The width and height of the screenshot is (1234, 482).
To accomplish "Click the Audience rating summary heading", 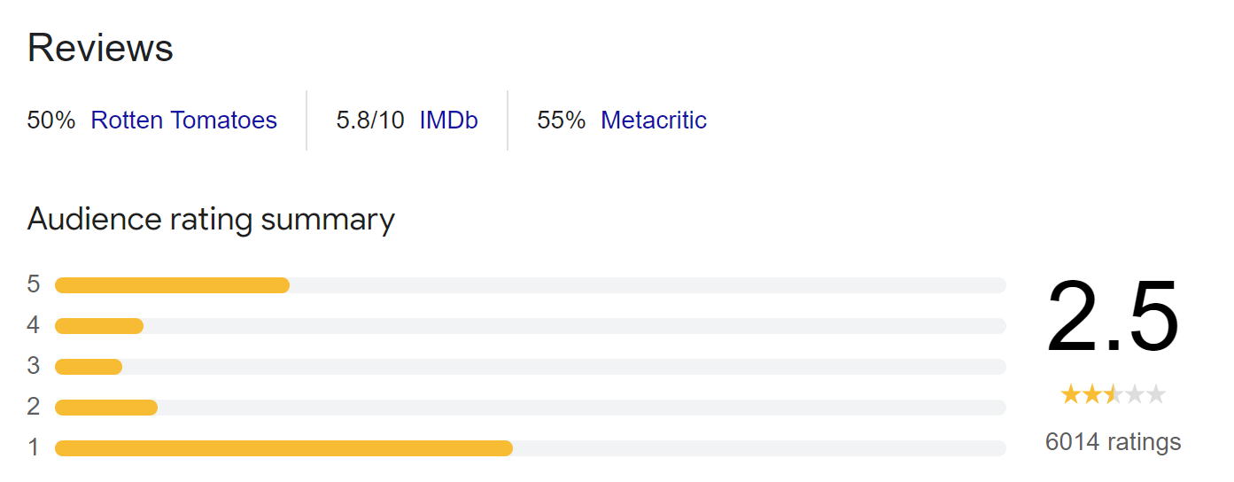I will [211, 219].
